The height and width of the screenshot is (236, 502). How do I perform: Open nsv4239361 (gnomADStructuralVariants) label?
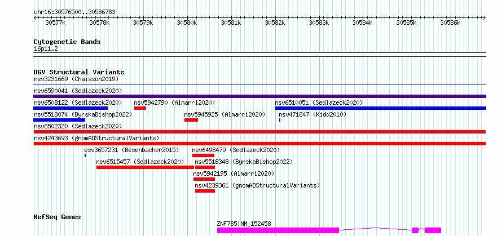(x=257, y=185)
